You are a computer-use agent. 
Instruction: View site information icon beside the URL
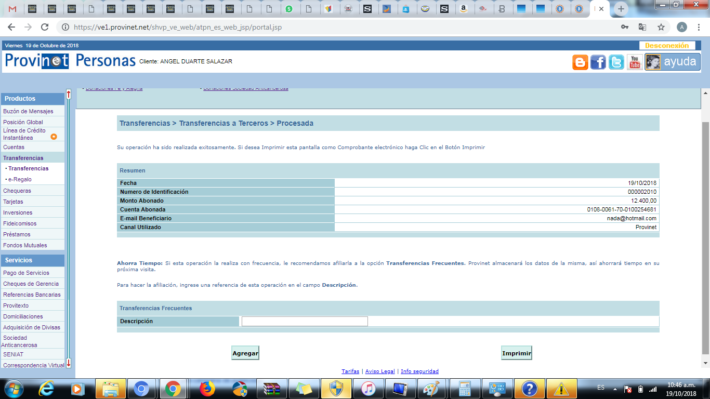click(x=65, y=27)
